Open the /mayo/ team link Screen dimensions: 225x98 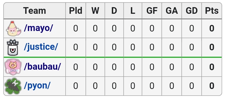pos(39,28)
